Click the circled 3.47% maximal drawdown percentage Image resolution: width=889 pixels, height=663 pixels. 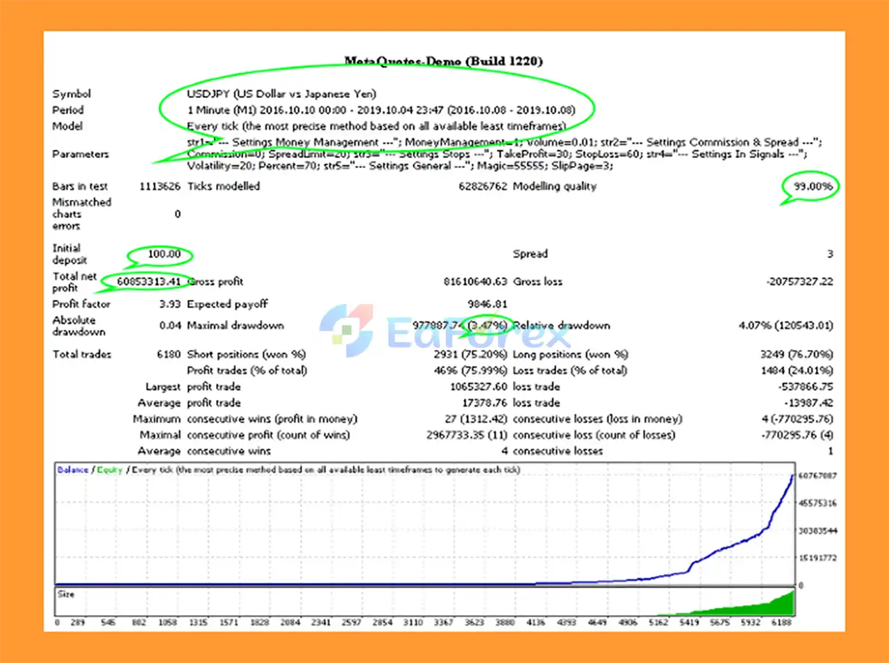point(488,325)
